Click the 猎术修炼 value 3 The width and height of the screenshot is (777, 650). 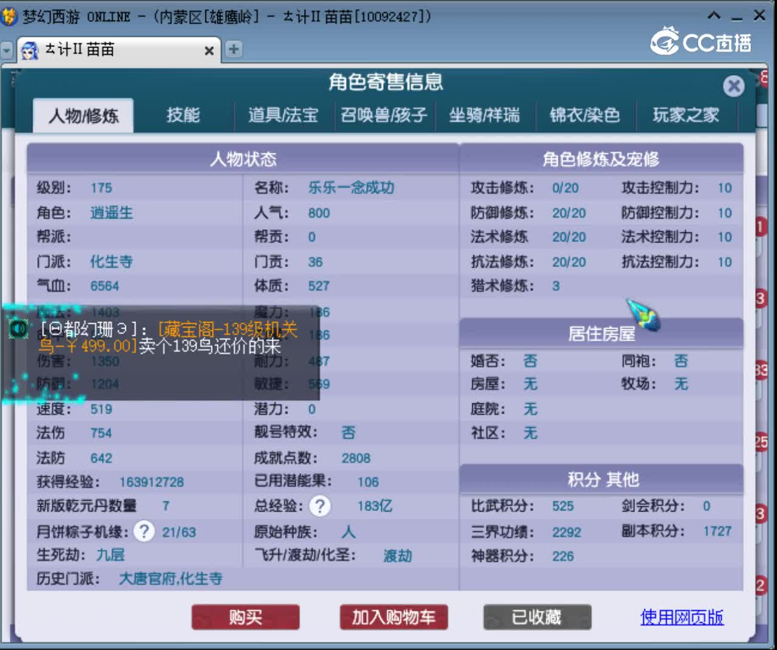click(555, 286)
